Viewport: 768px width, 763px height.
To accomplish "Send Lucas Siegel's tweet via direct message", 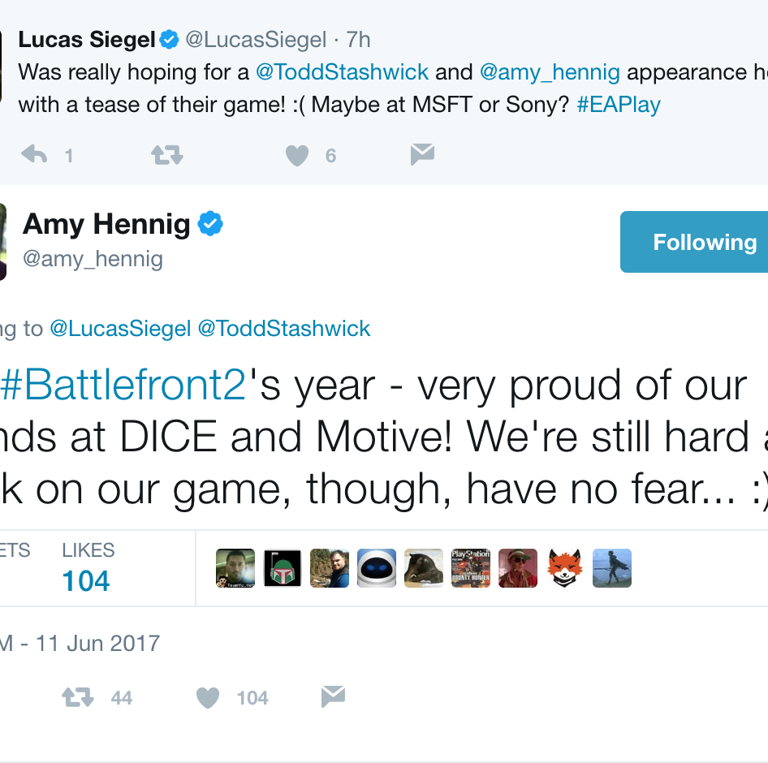I will coord(422,154).
